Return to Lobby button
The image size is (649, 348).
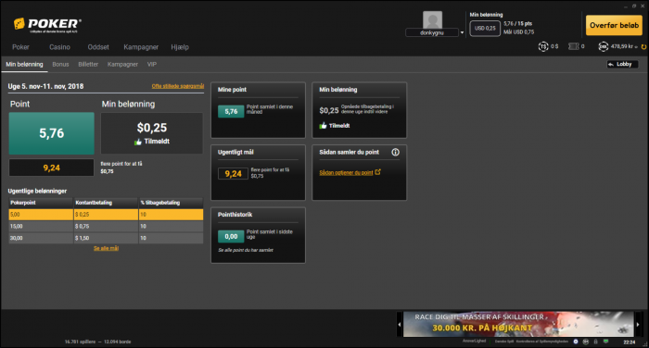click(622, 64)
